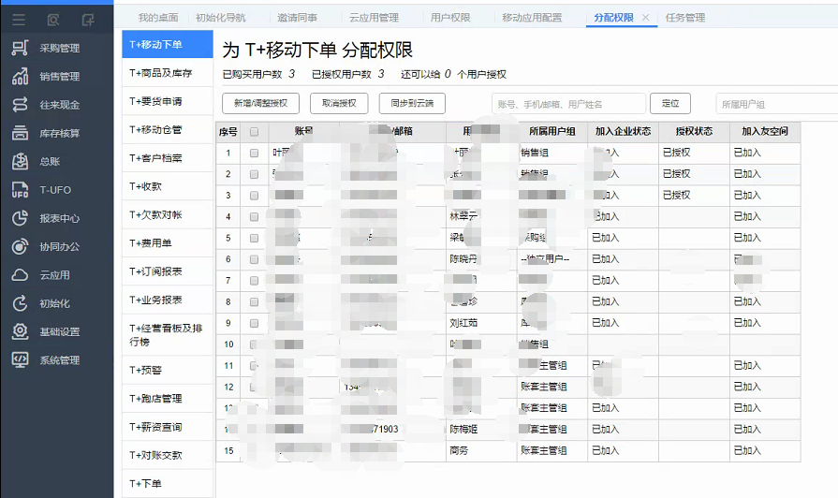This screenshot has width=838, height=498.
Task: Check the checkbox for row 5
Action: [x=255, y=239]
